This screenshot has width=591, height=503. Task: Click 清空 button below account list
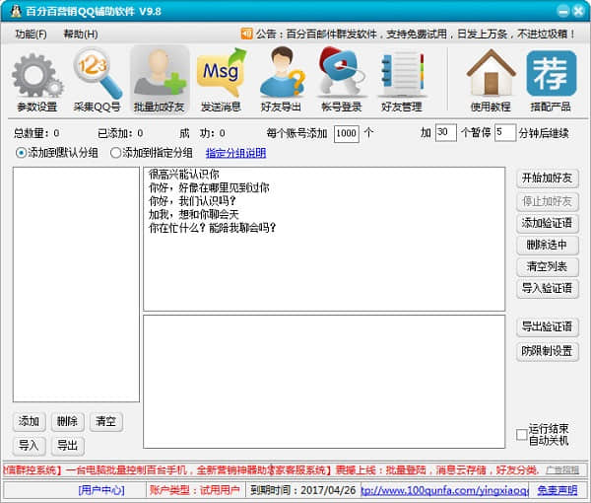point(106,421)
